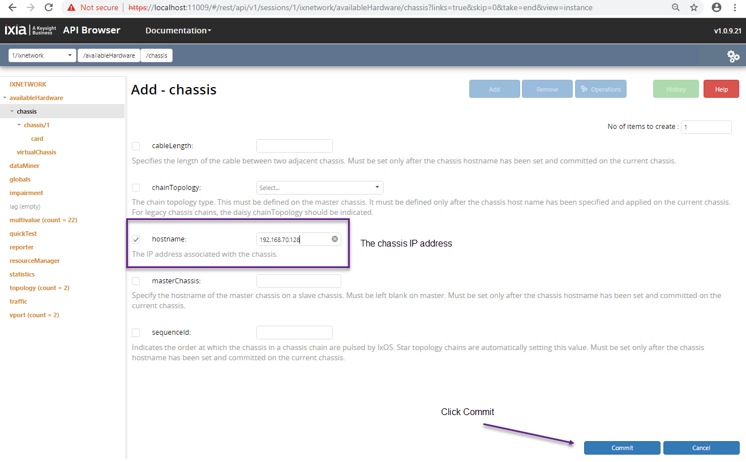Screen dimensions: 746x462
Task: Select the /availableHardware breadcrumb
Action: coord(109,55)
